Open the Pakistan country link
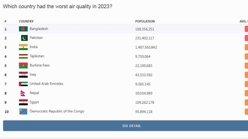 (36, 38)
